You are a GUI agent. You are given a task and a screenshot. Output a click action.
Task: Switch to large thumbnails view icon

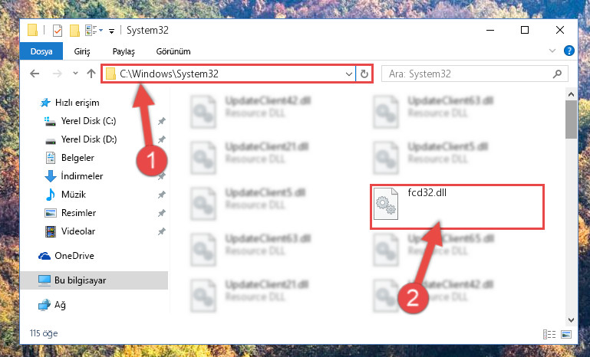tap(566, 334)
